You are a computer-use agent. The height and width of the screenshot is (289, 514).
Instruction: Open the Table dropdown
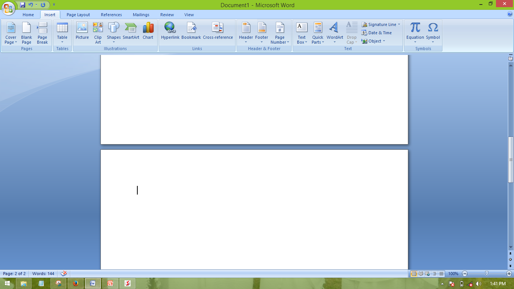62,33
